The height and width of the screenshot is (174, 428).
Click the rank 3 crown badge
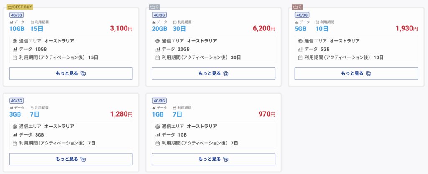click(x=297, y=7)
